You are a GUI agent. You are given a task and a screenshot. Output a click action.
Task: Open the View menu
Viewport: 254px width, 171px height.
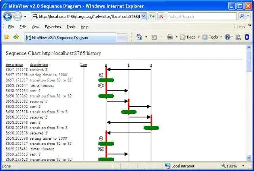pyautogui.click(x=35, y=27)
